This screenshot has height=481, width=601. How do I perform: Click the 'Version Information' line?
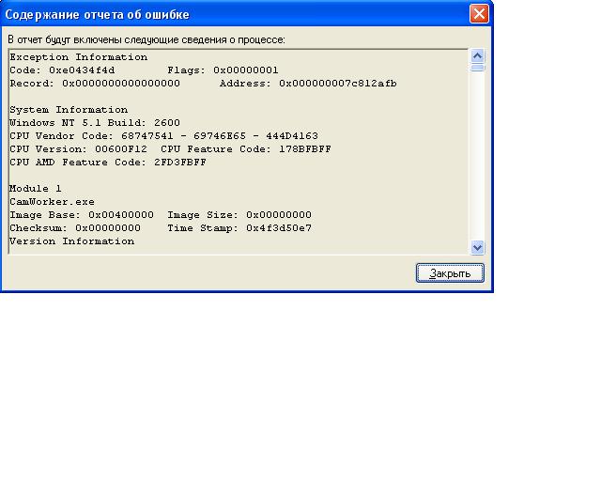[x=72, y=241]
